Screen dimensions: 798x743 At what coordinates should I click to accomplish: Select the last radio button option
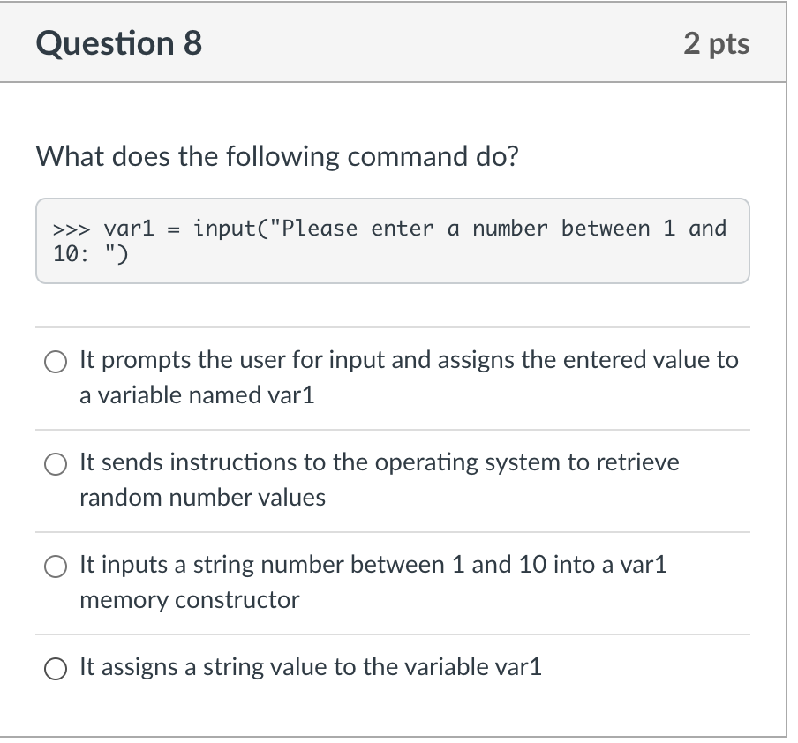[x=55, y=669]
